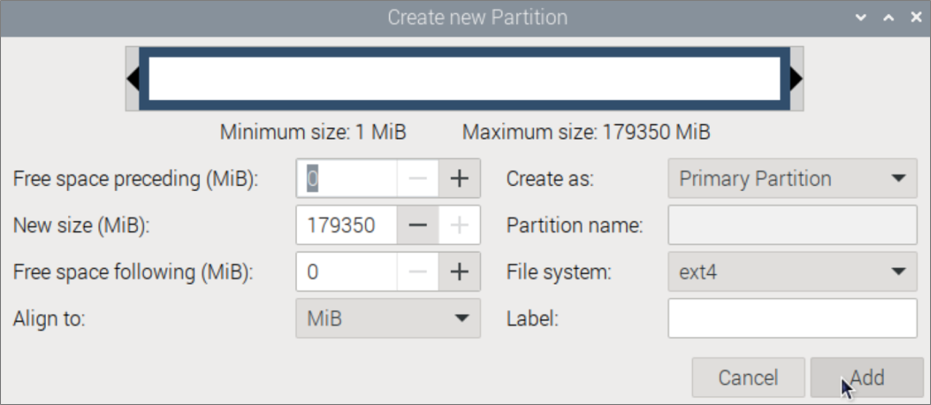931x405 pixels.
Task: Click the 'File system:' label
Action: [x=559, y=273]
